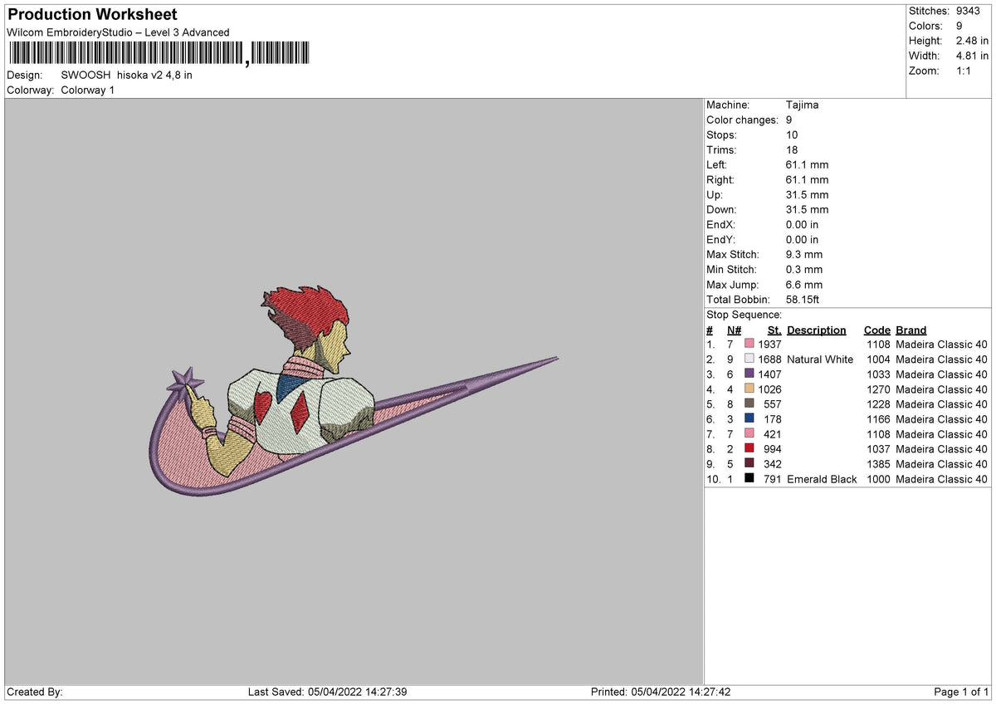Image resolution: width=996 pixels, height=704 pixels.
Task: Click the red swatch for stop 8
Action: (x=748, y=449)
